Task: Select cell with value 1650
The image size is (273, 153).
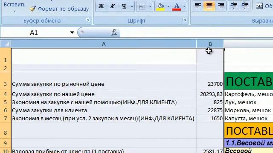Action: [210, 118]
